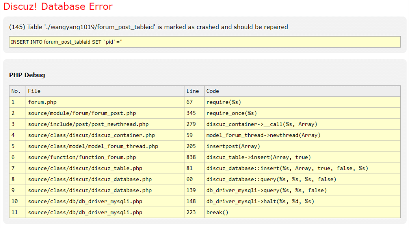Click line number 81 cell

click(x=194, y=168)
